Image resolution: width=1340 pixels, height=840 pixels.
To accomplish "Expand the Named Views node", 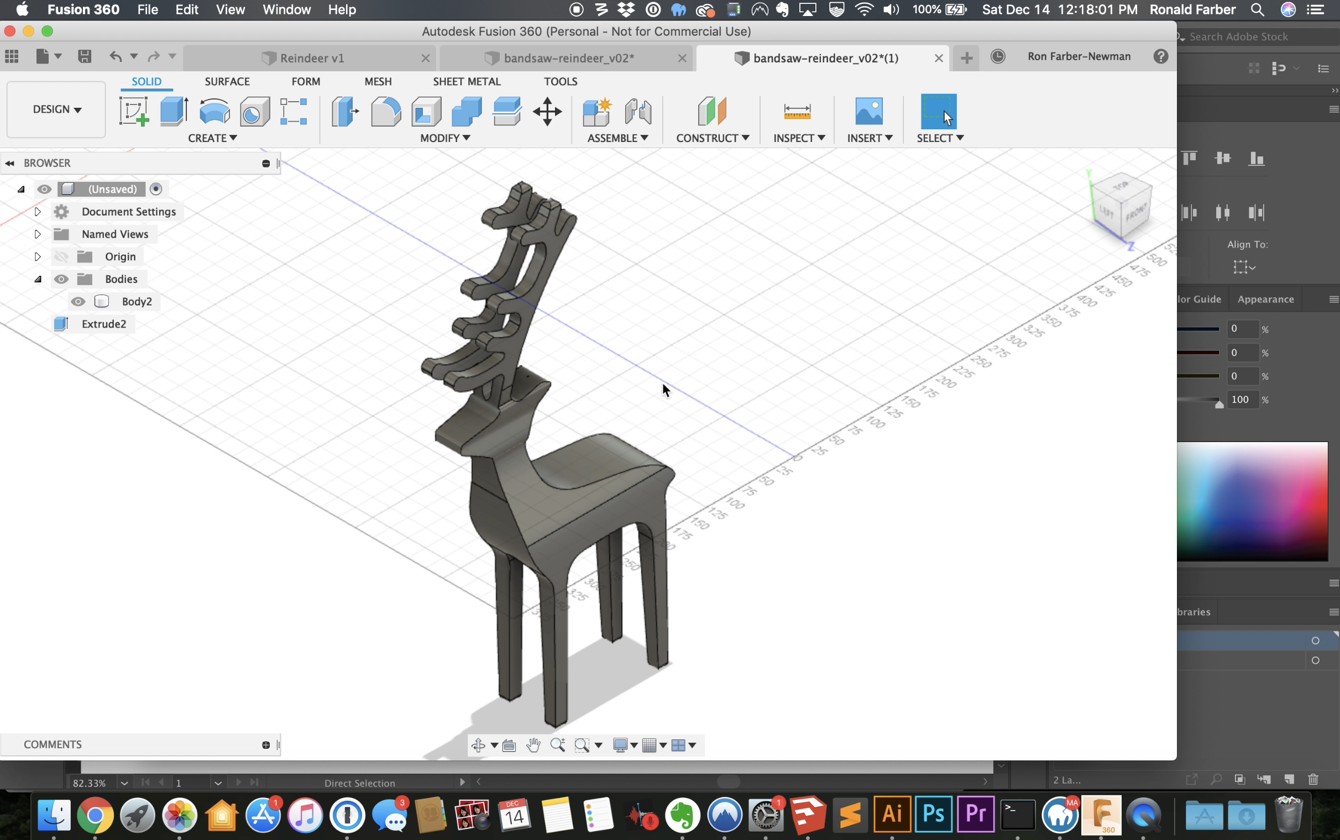I will (x=37, y=234).
